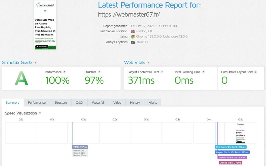Viewport: 266px width, 166px height.
Task: Click help icon next to Speed Visualization
Action: pos(40,113)
